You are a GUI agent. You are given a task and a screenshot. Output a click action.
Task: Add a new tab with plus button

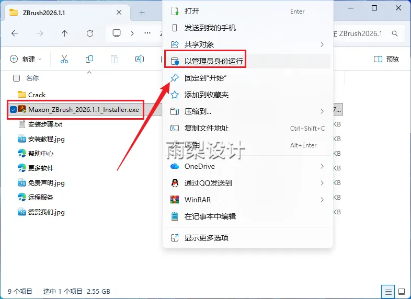pyautogui.click(x=142, y=13)
